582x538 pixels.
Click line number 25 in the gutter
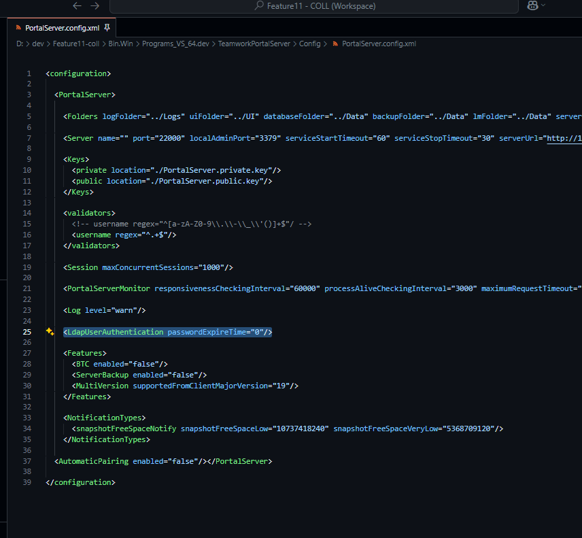pos(27,332)
